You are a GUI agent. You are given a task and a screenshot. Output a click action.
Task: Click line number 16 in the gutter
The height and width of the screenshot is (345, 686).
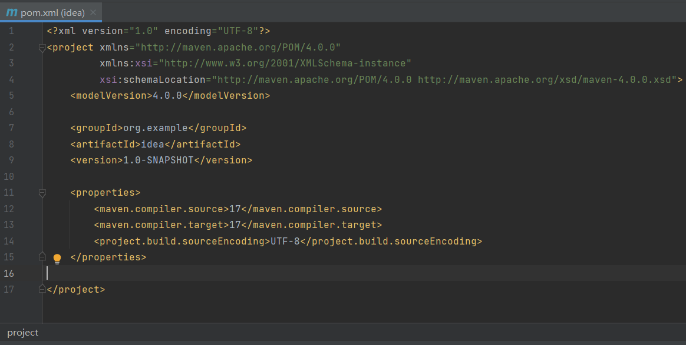tap(9, 273)
